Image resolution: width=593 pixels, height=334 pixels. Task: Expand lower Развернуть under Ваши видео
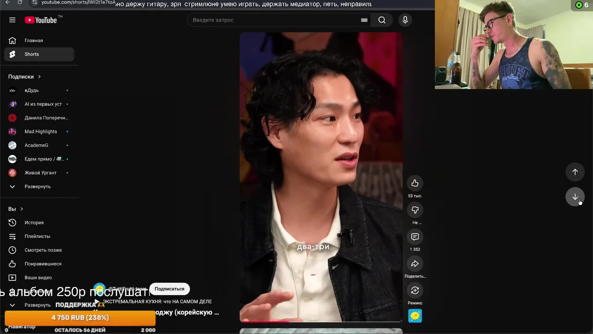pyautogui.click(x=39, y=305)
